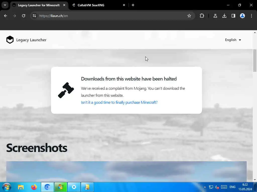Open site information icon in address bar
This screenshot has width=257, height=192.
pos(34,16)
